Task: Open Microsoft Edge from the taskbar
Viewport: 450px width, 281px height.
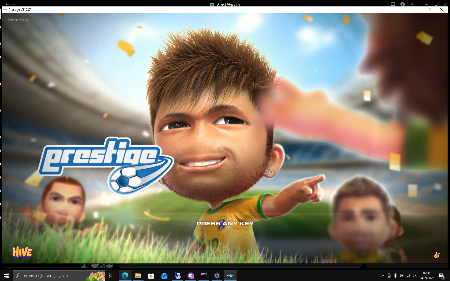Action: pyautogui.click(x=125, y=276)
